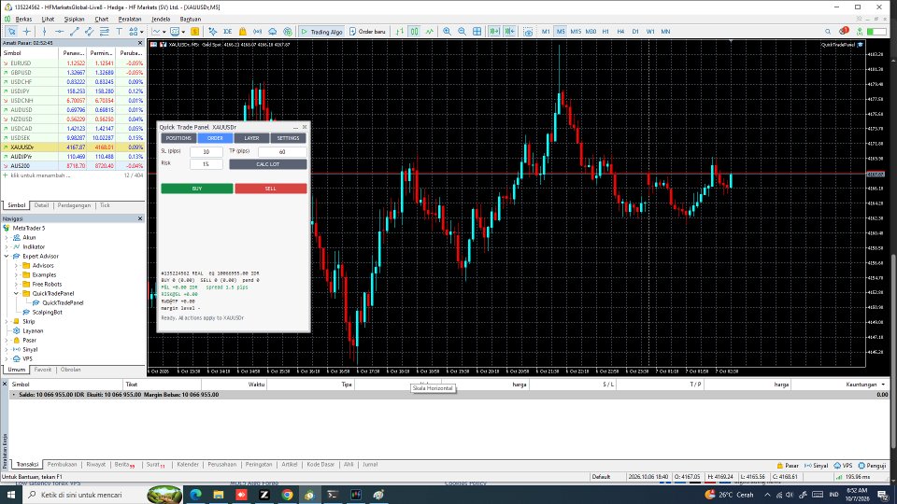The height and width of the screenshot is (504, 897).
Task: Open the SETTINGS tab in Quick Trade Panel
Action: 289,138
